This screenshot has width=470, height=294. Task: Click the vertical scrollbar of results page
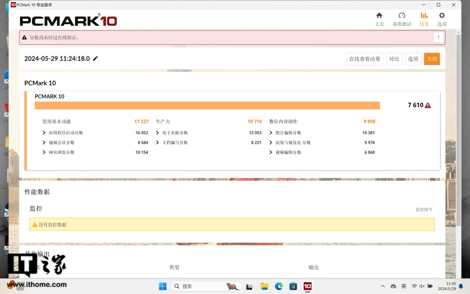click(459, 130)
